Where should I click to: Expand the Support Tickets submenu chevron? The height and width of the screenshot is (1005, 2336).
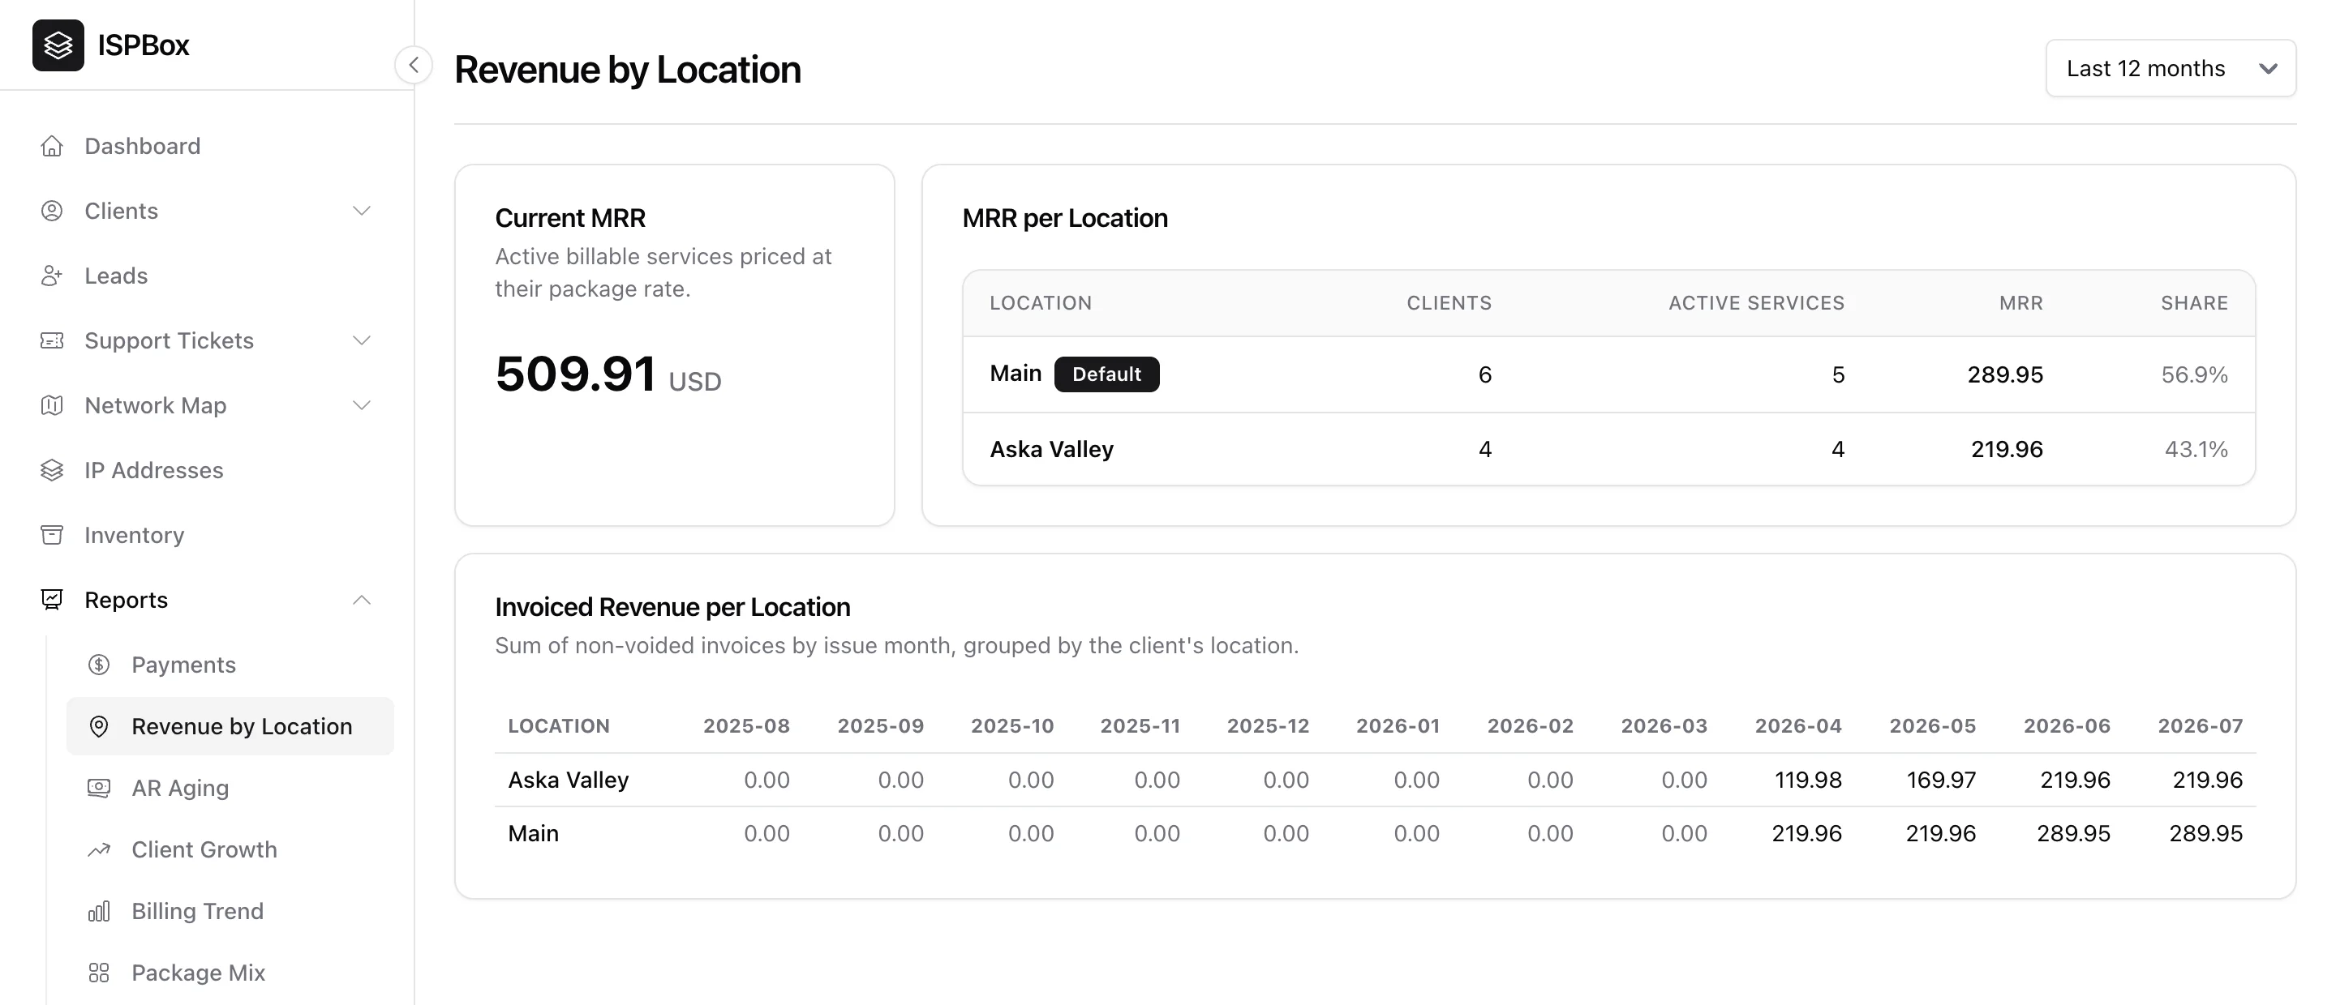pos(362,340)
